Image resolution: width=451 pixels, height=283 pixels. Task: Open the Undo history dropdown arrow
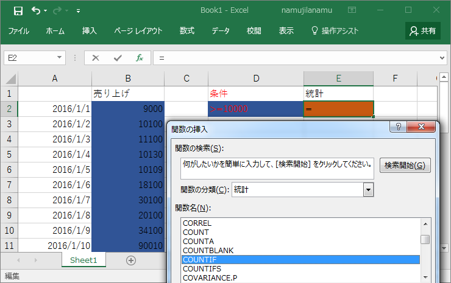(46, 10)
